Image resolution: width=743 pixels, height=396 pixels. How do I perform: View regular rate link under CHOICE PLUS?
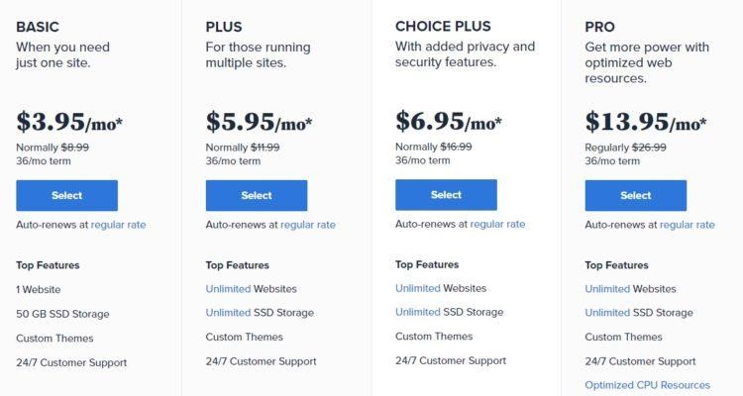coord(497,224)
